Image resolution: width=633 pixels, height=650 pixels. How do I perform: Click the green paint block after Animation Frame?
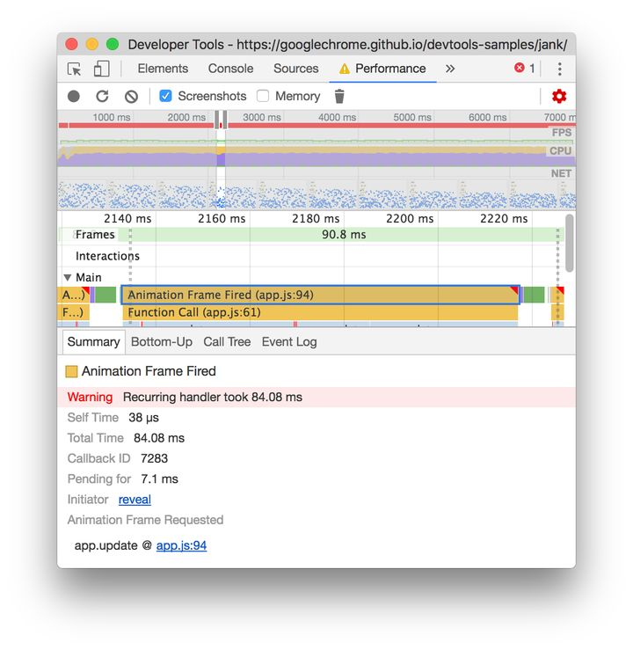(534, 296)
